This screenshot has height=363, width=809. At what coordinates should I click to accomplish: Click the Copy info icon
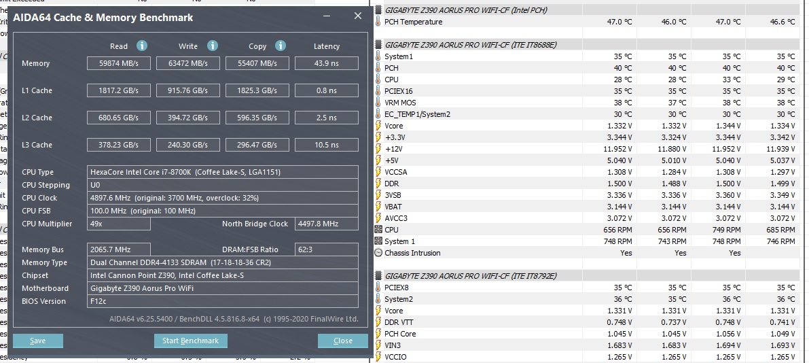click(x=280, y=46)
